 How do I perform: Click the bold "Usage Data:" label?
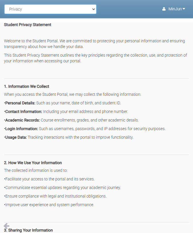16,137
